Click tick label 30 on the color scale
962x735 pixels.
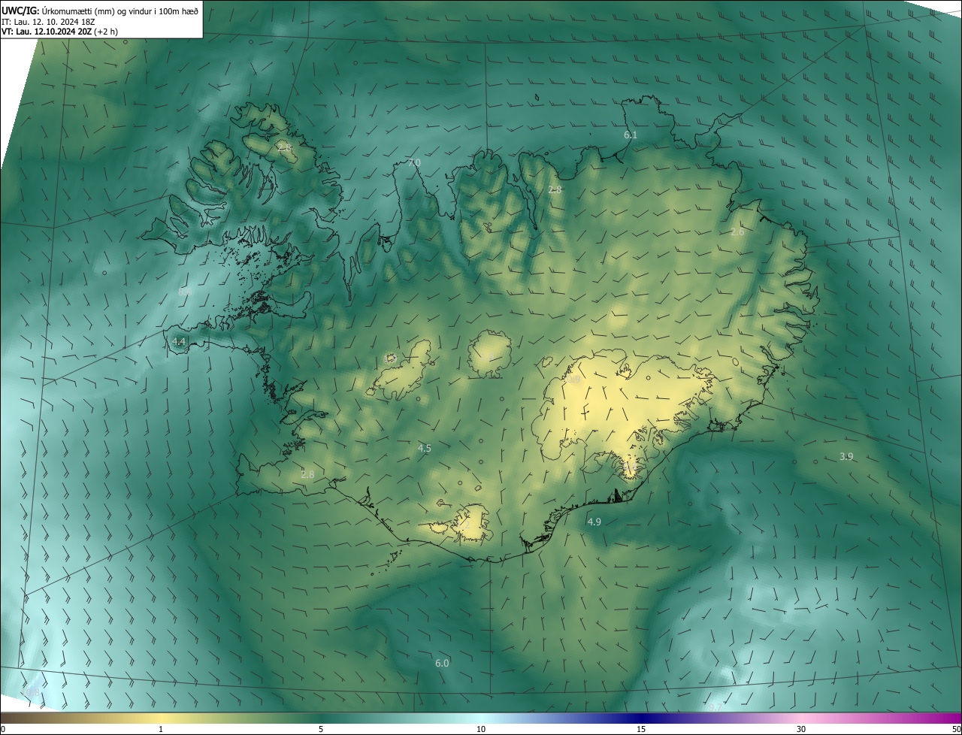[x=801, y=729]
